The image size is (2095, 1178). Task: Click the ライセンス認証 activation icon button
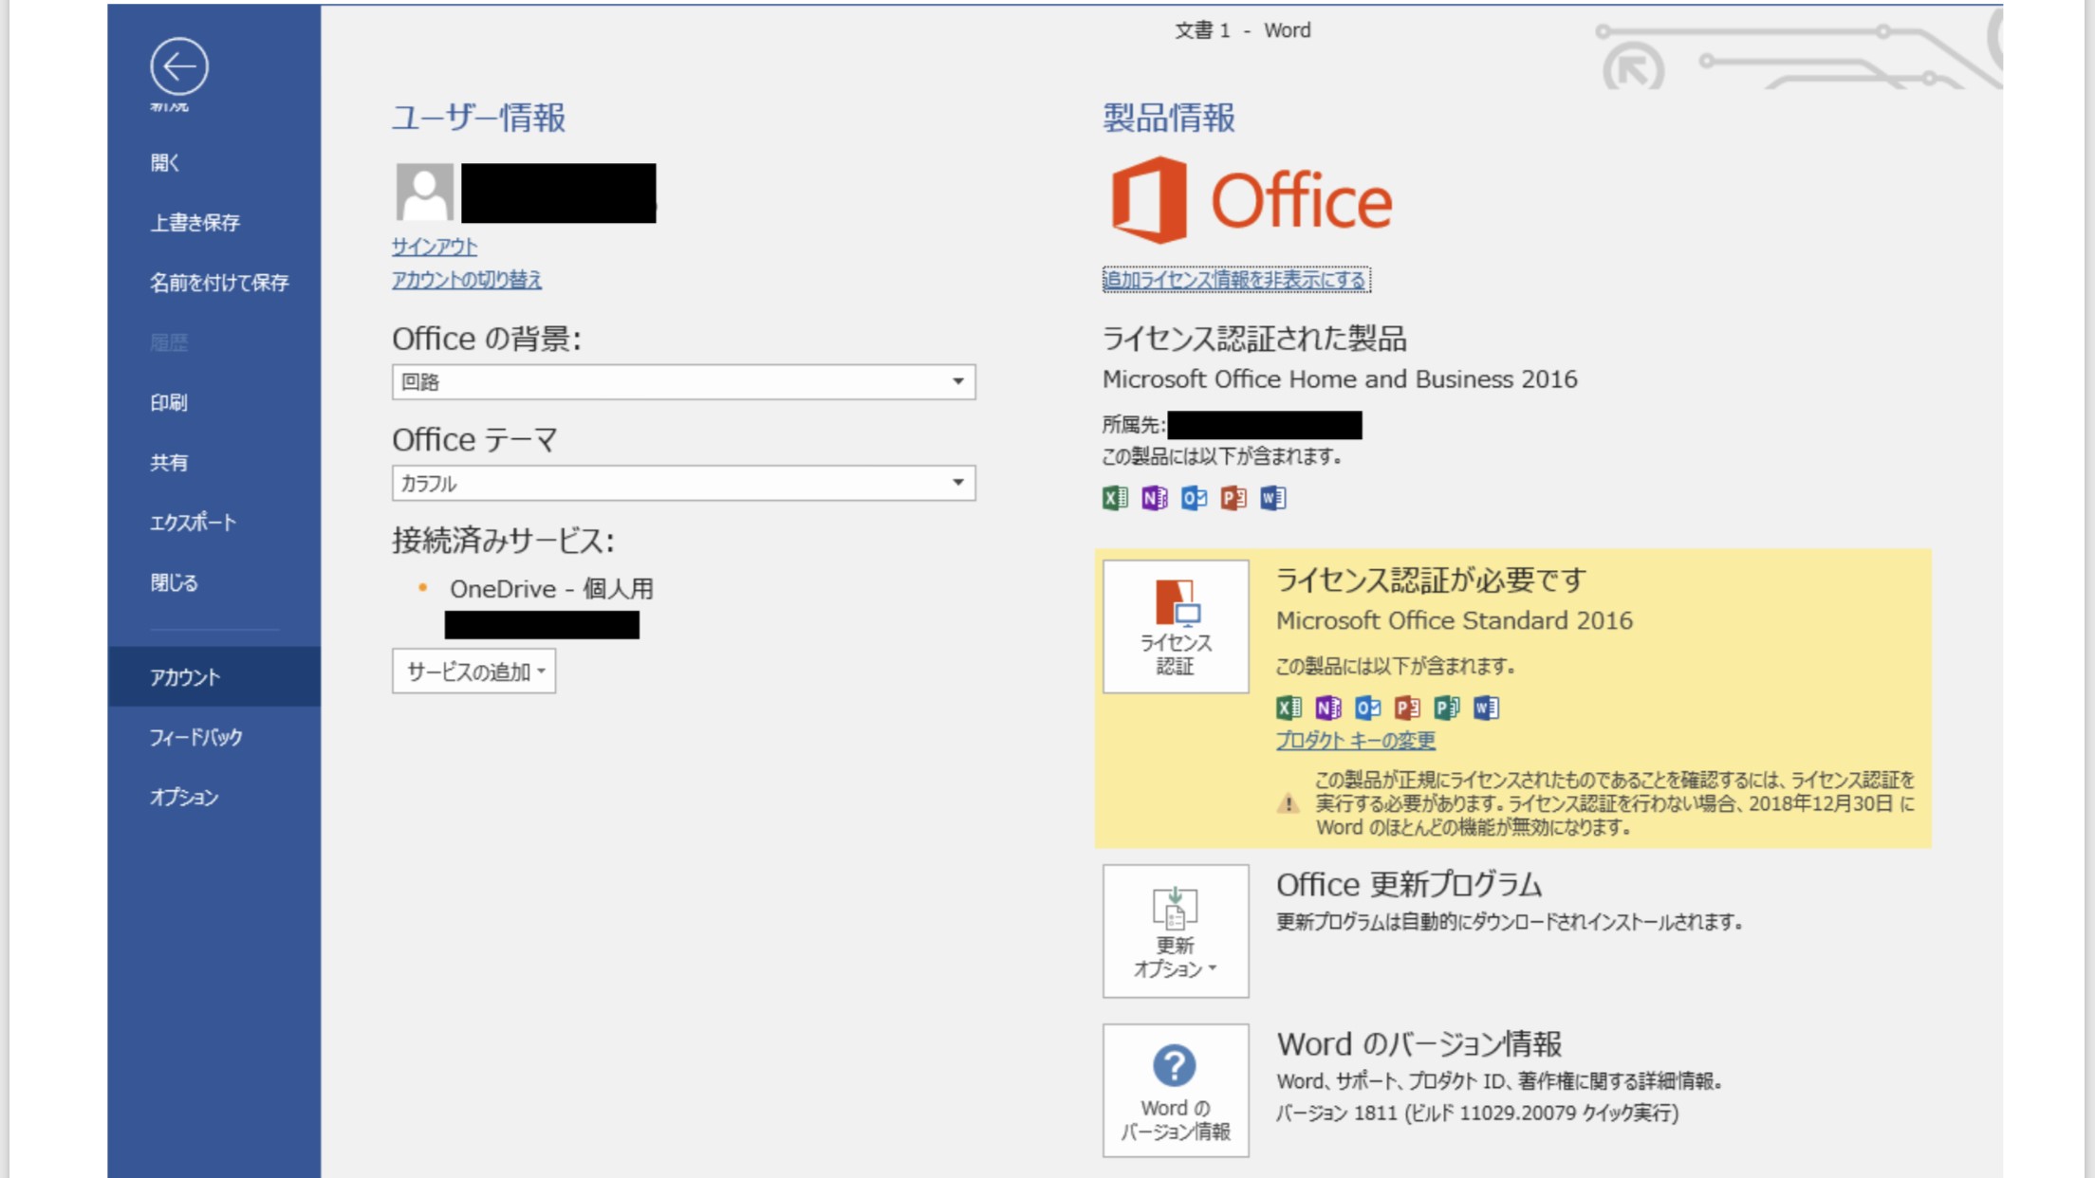point(1175,626)
